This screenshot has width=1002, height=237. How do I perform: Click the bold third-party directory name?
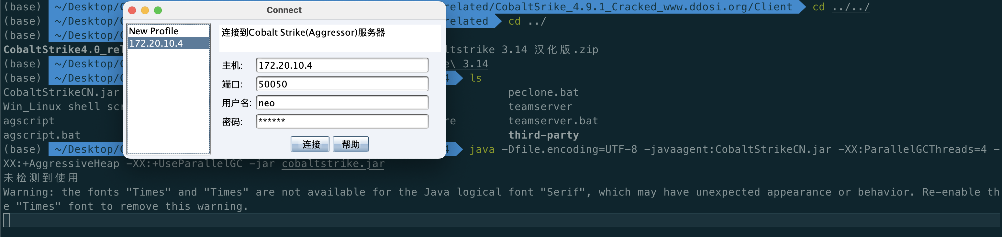pos(543,135)
